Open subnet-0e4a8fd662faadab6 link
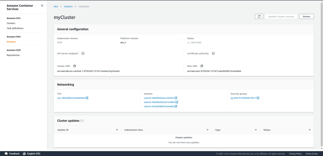This screenshot has width=323, height=156. (159, 106)
